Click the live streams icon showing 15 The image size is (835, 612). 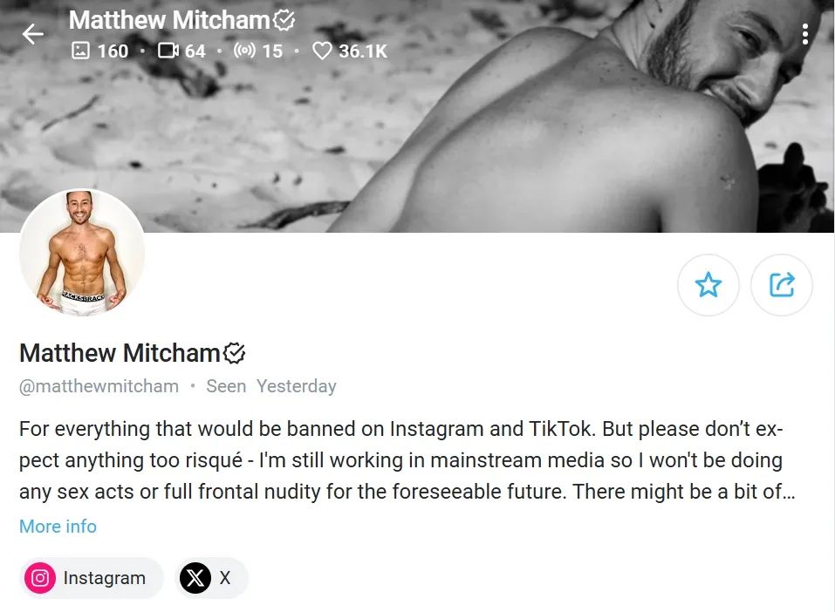tap(245, 51)
